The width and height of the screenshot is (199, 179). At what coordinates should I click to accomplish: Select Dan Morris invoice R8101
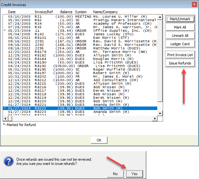point(80,38)
